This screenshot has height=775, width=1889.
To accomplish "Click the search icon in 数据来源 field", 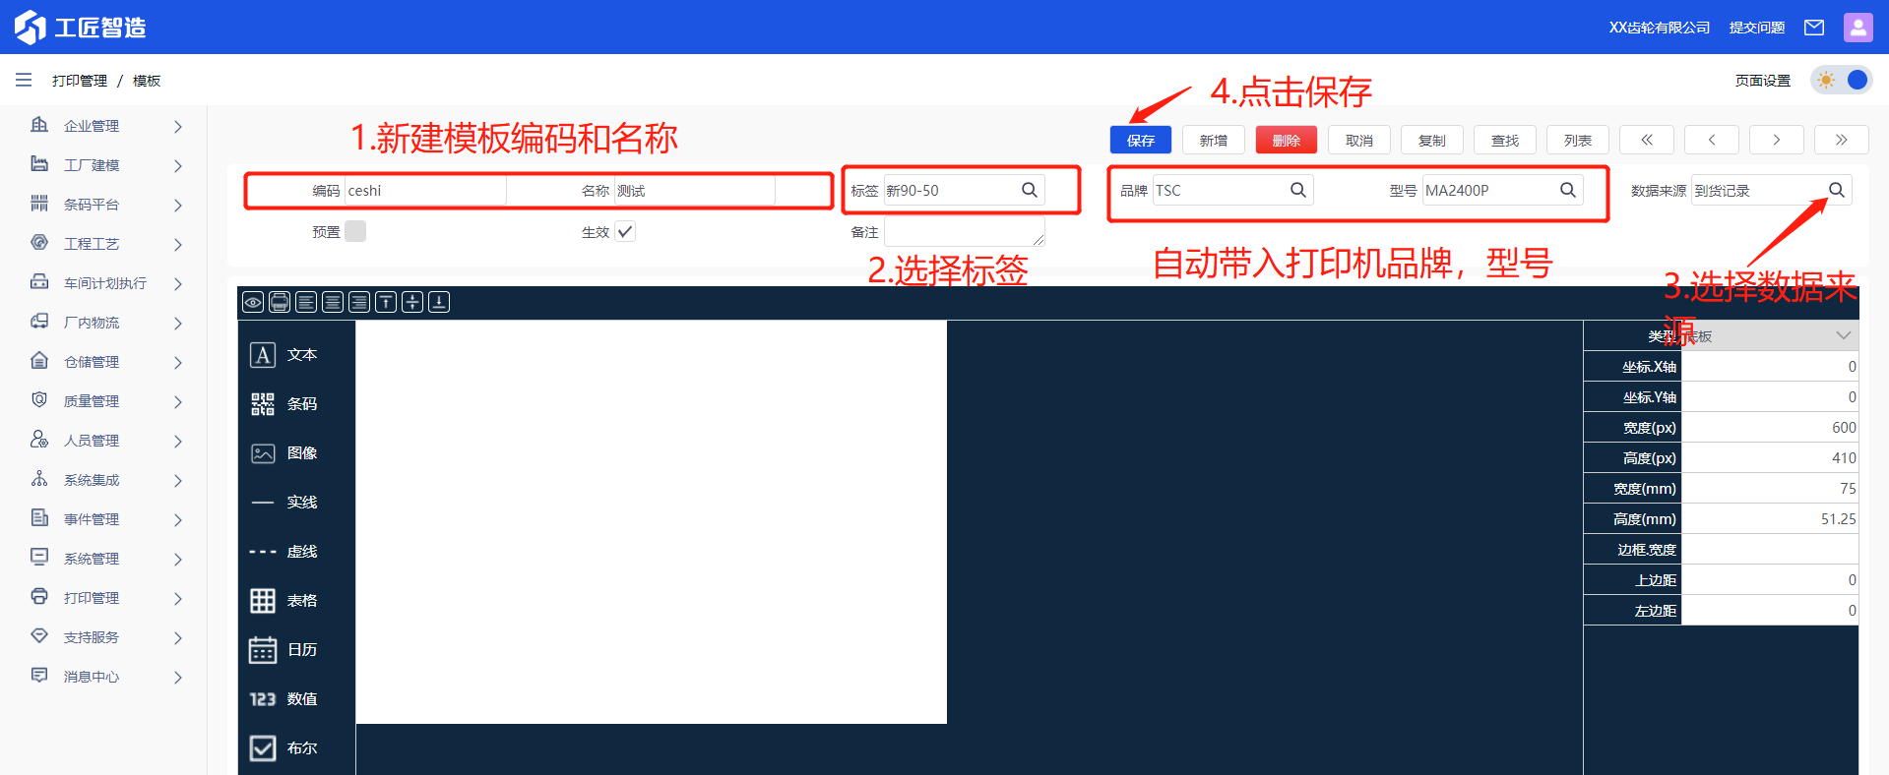I will (x=1837, y=190).
